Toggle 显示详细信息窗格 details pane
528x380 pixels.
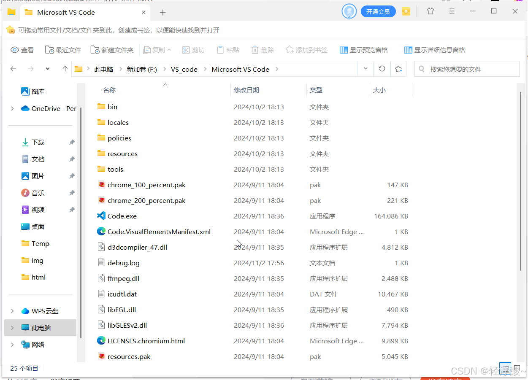coord(435,50)
